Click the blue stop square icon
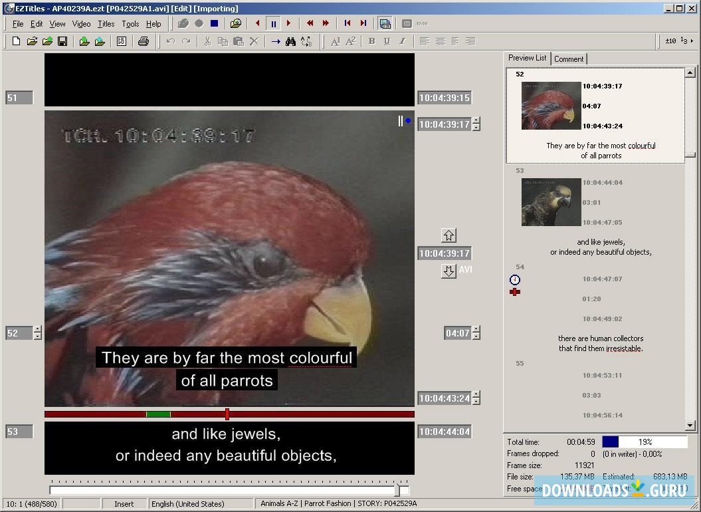Viewport: 701px width, 512px height. [214, 23]
